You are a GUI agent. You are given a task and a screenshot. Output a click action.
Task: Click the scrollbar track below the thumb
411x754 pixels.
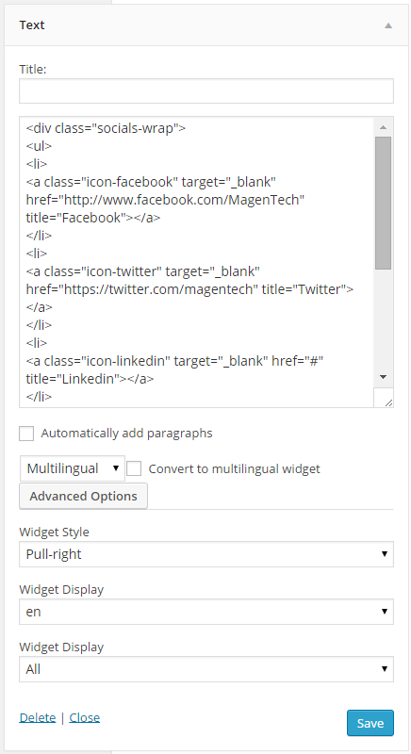pyautogui.click(x=383, y=319)
